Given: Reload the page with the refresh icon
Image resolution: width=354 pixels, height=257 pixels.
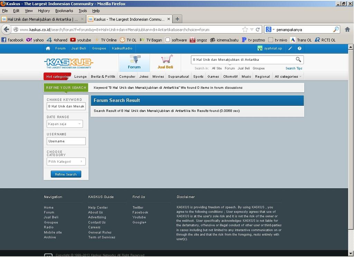Looking at the screenshot, I should point(258,29).
